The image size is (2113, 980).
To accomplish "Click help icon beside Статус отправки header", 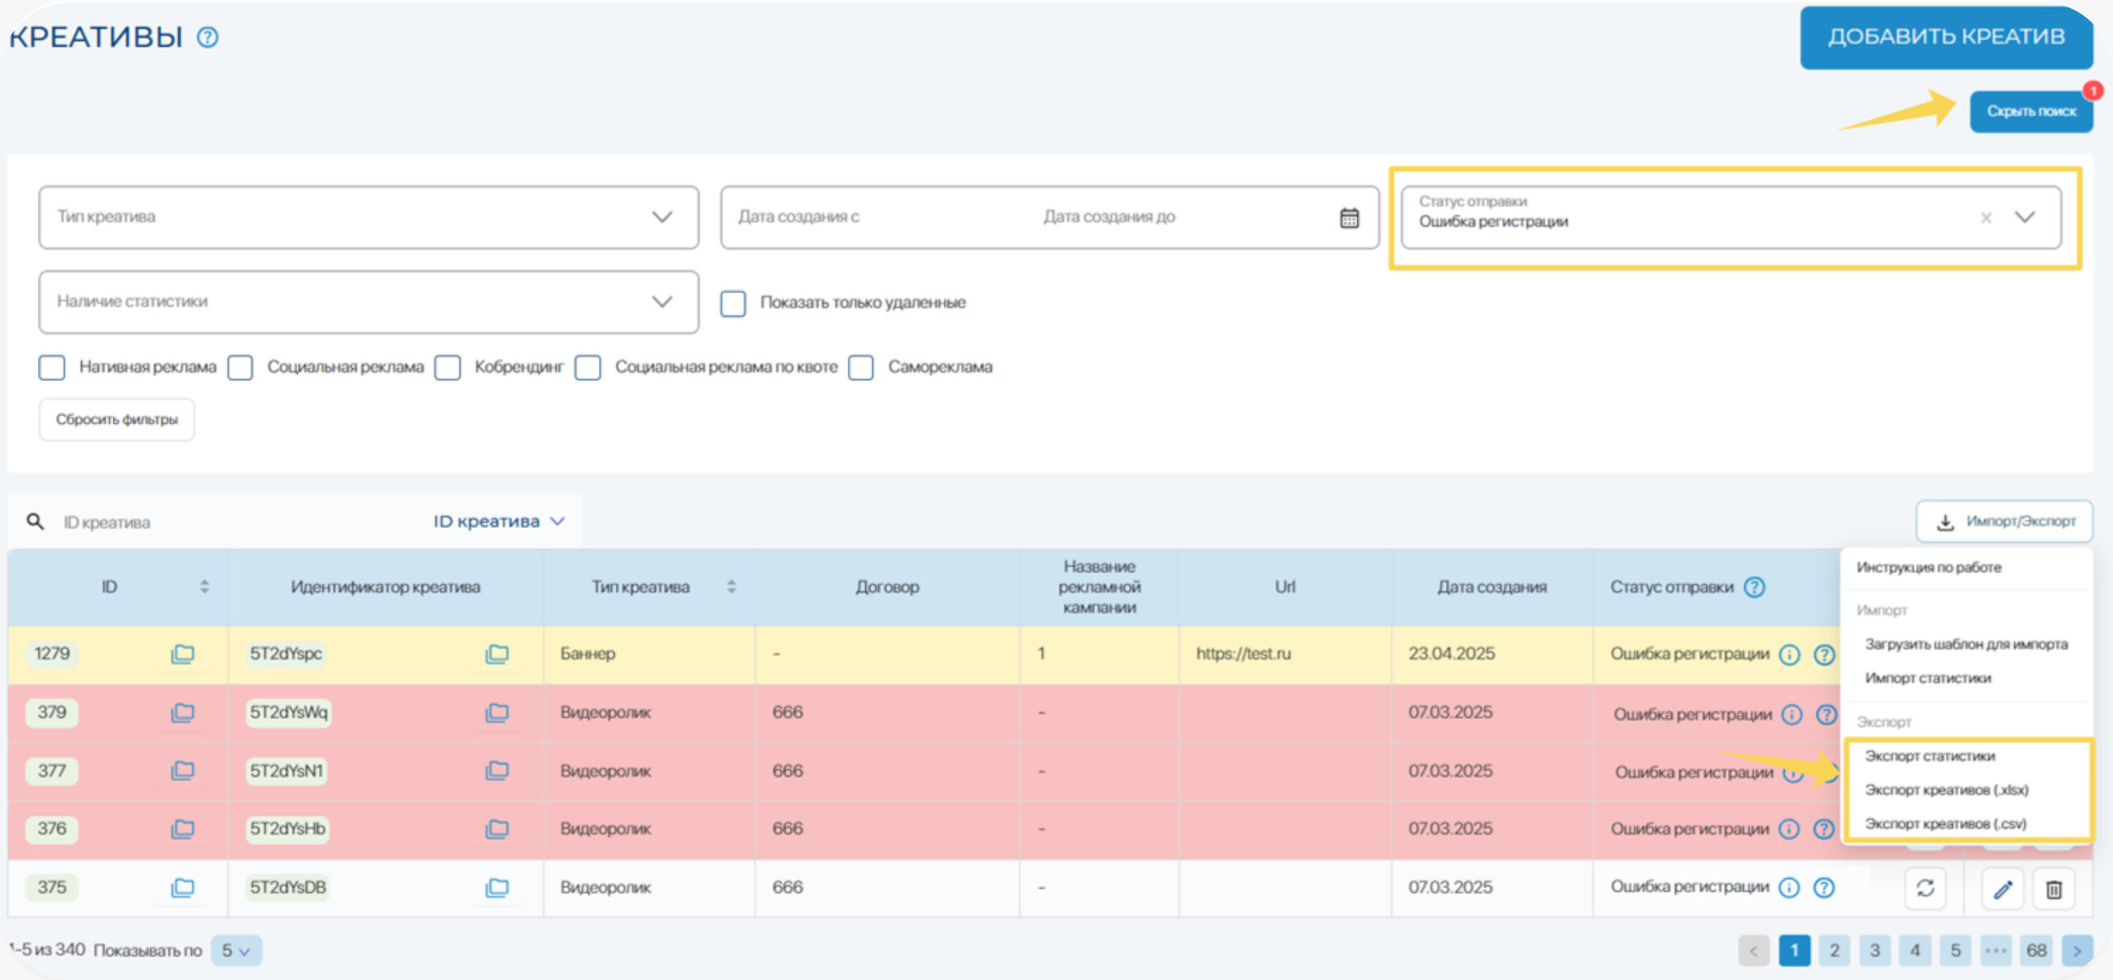I will pos(1755,587).
